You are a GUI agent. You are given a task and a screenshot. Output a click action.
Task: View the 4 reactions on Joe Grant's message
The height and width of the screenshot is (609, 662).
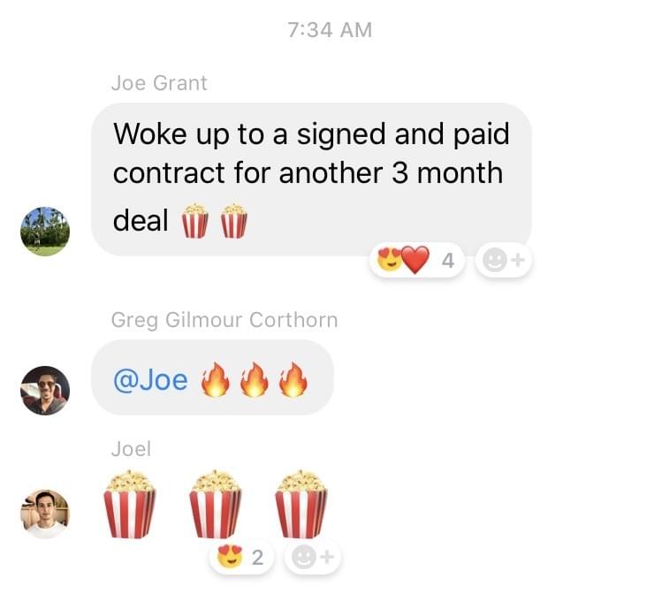(416, 260)
